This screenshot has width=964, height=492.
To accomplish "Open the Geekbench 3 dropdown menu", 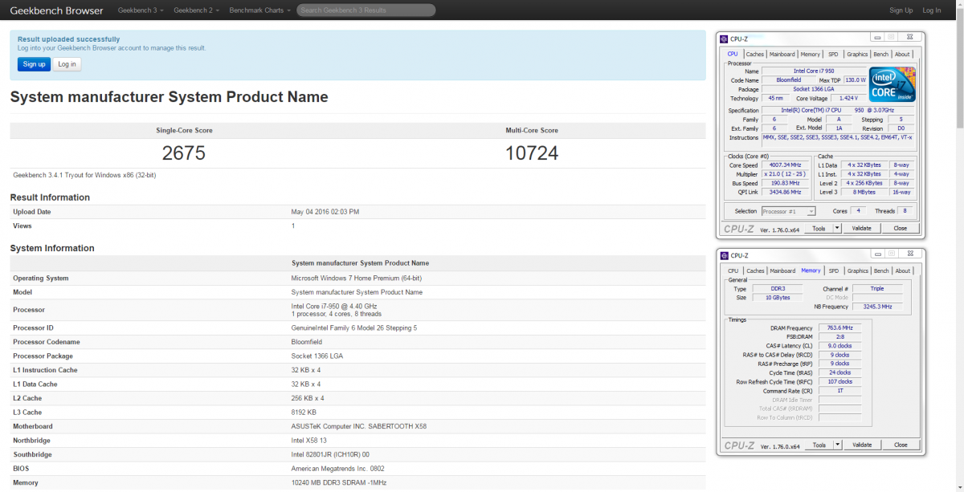I will pos(141,10).
